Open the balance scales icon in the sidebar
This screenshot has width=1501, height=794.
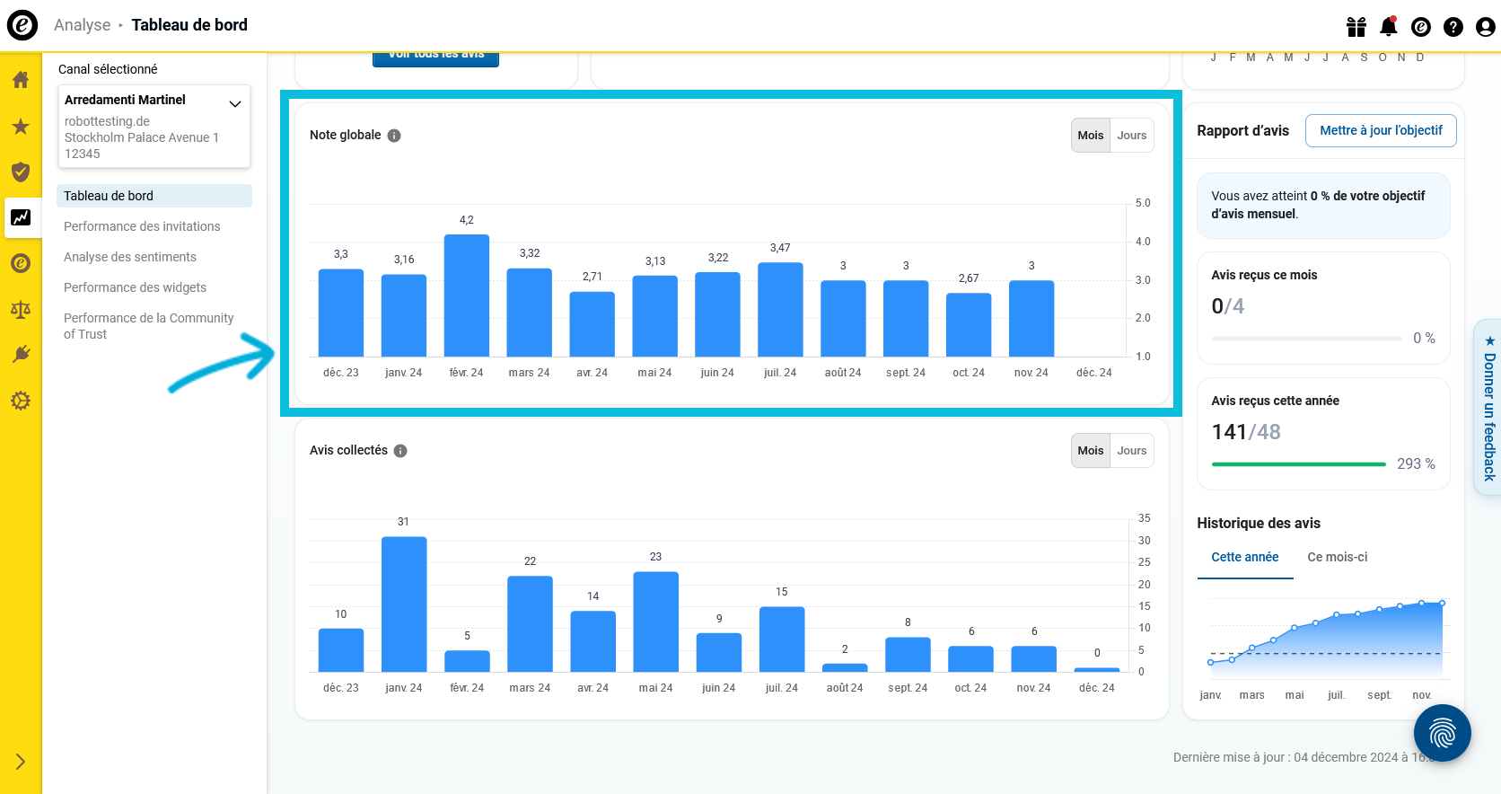[21, 310]
